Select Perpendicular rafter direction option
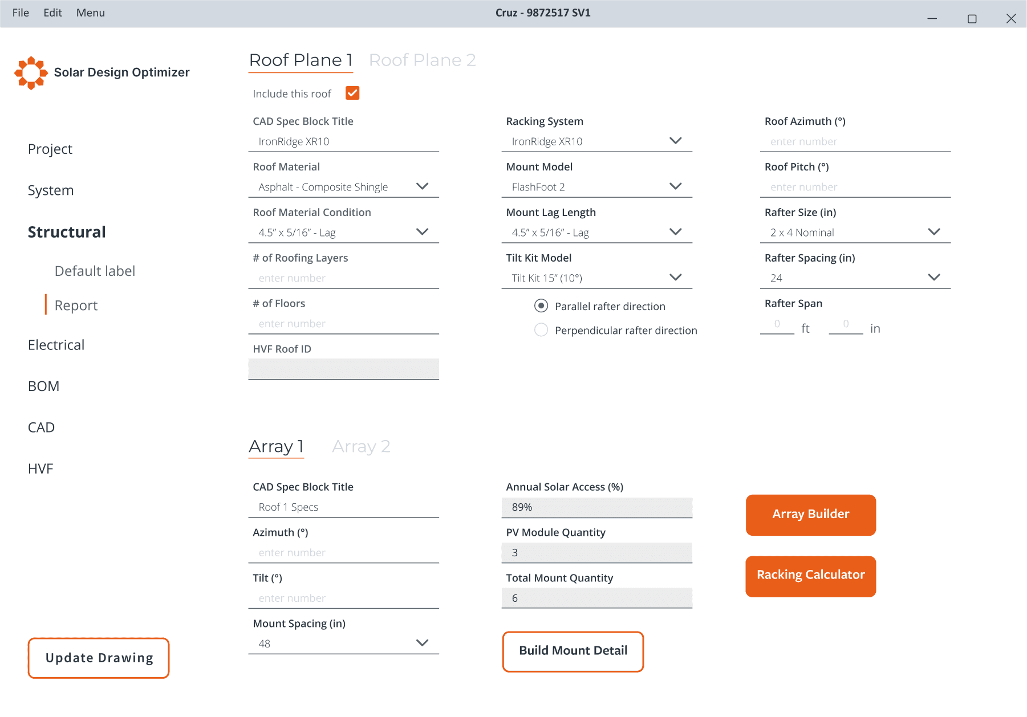This screenshot has height=717, width=1027. click(x=541, y=330)
